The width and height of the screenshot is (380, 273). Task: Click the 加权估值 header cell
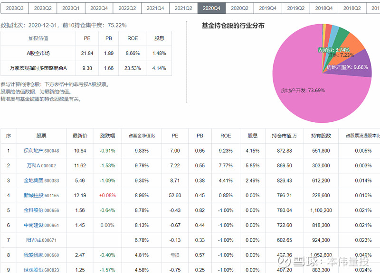coord(38,38)
